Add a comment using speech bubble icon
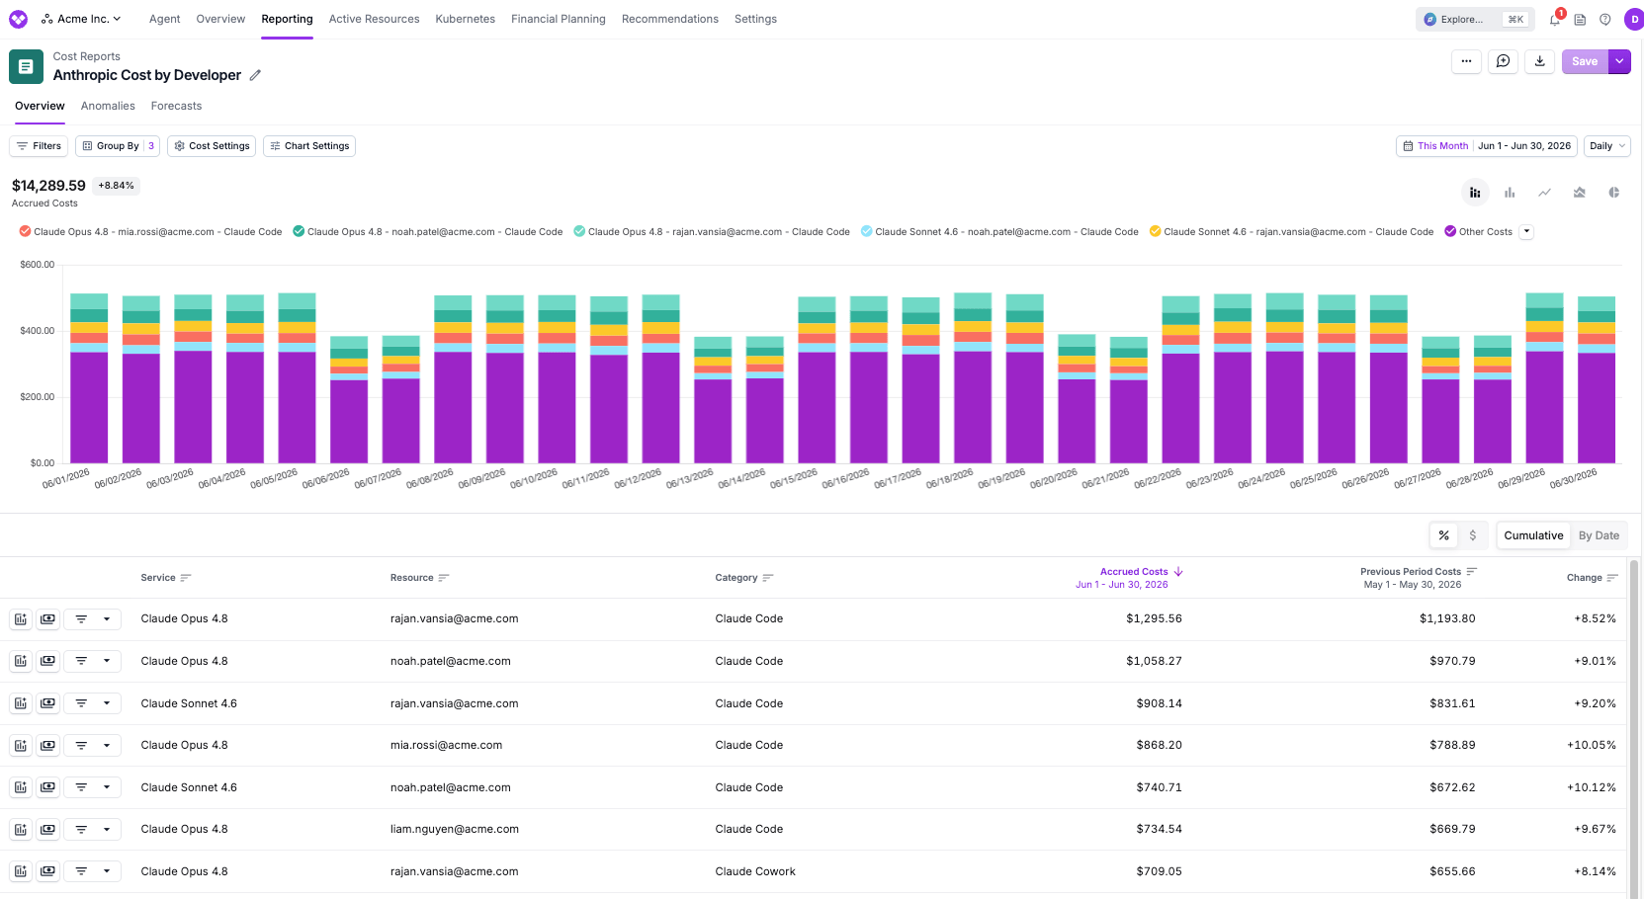Image resolution: width=1644 pixels, height=899 pixels. [1503, 61]
